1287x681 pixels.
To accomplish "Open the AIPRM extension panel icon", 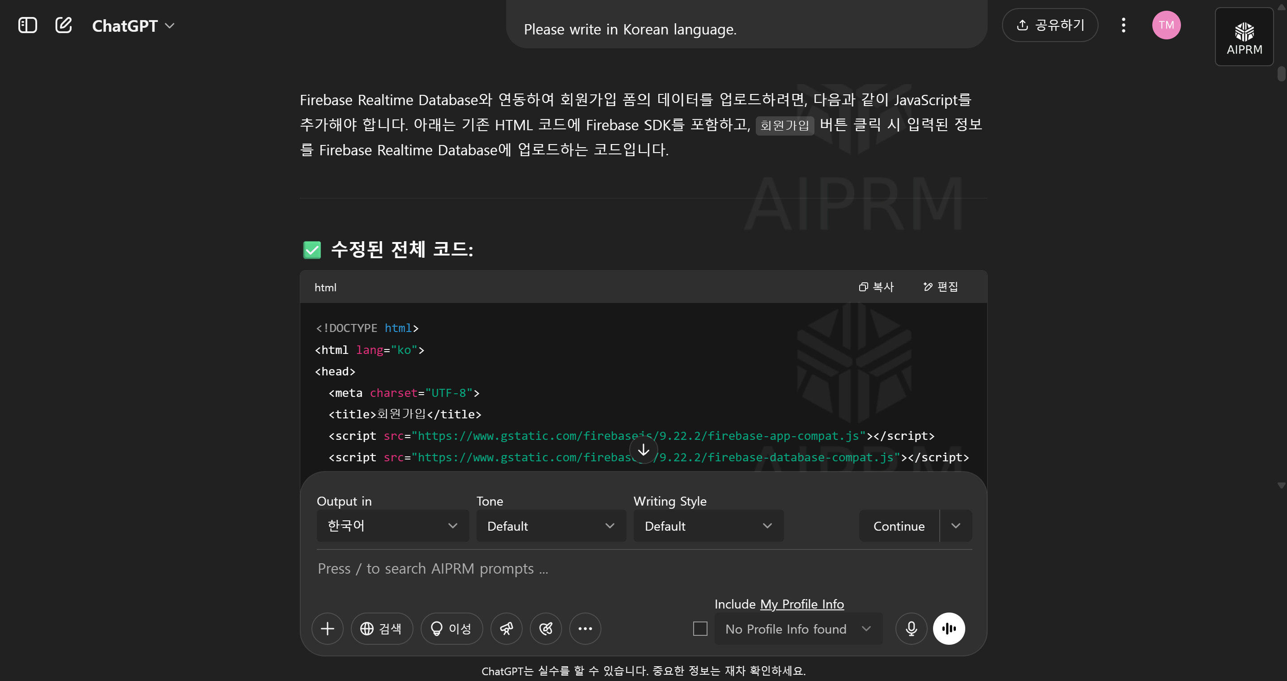I will (1244, 37).
